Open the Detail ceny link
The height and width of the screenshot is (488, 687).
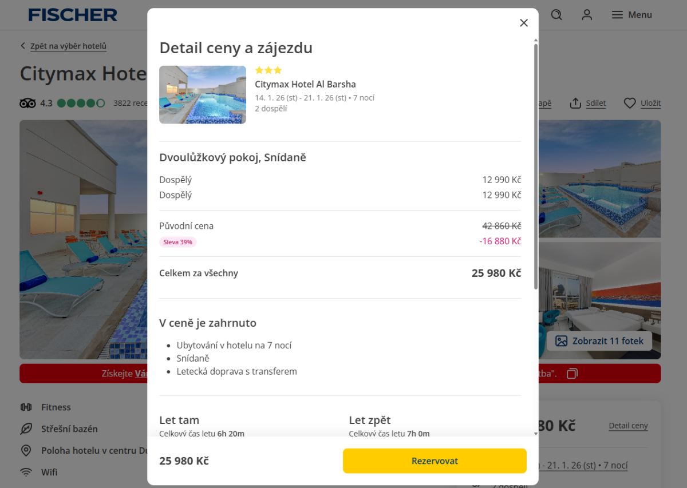click(628, 426)
